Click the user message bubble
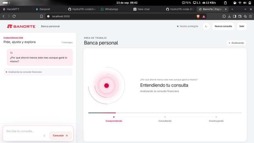The height and width of the screenshot is (143, 254). [x=40, y=57]
